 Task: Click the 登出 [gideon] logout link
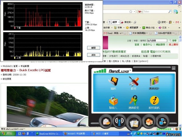[x=141, y=61]
